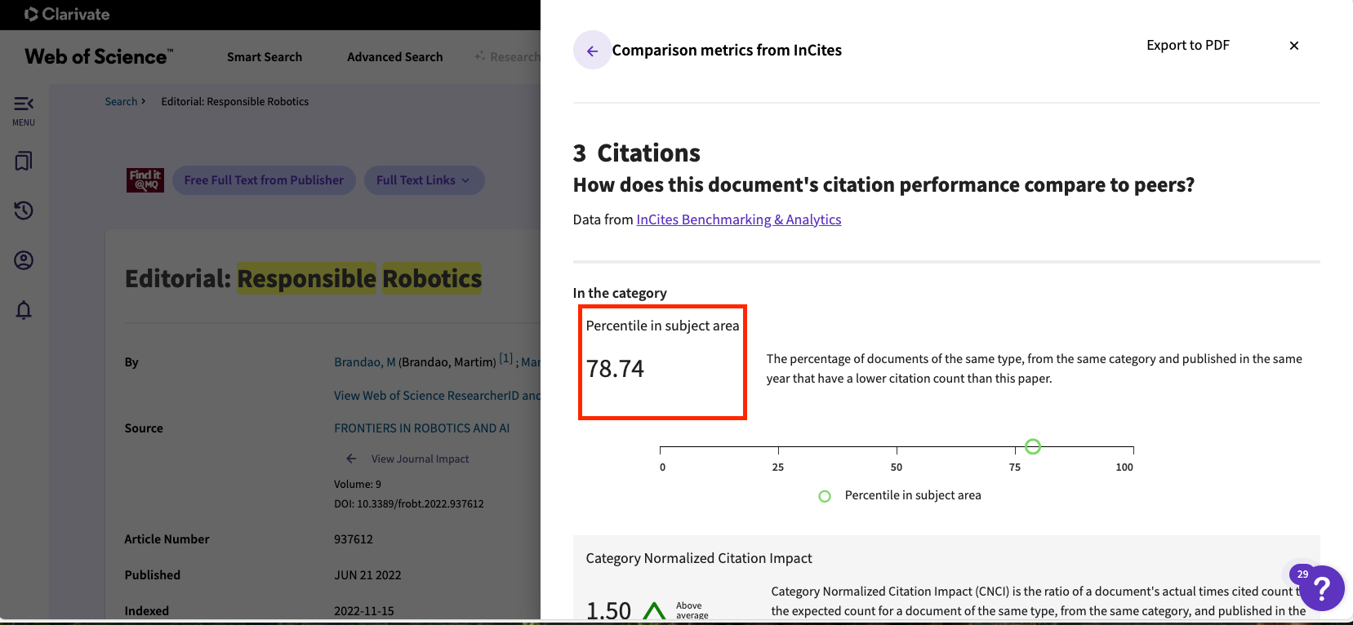Viewport: 1353px width, 625px height.
Task: Click Free Full Text from Publisher button
Action: pyautogui.click(x=264, y=180)
